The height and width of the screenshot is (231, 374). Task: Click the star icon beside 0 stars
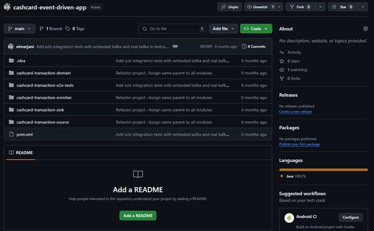282,61
